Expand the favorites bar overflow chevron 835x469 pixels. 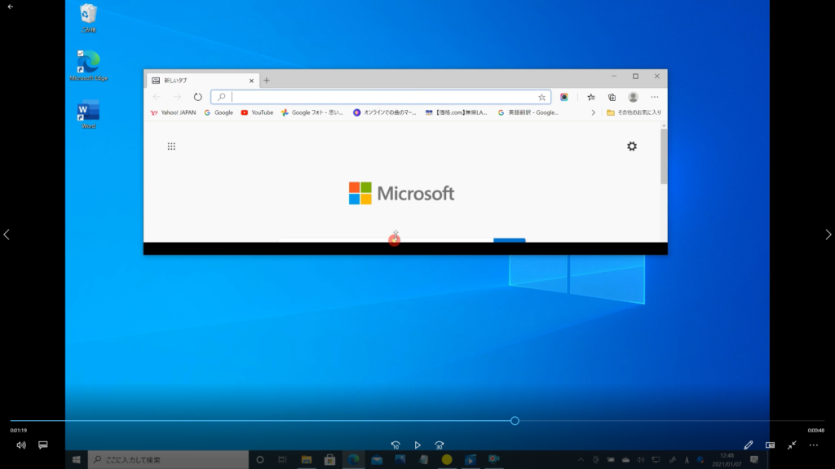tap(593, 113)
